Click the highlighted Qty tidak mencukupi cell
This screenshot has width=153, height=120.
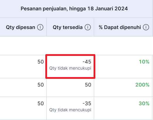(x=70, y=66)
